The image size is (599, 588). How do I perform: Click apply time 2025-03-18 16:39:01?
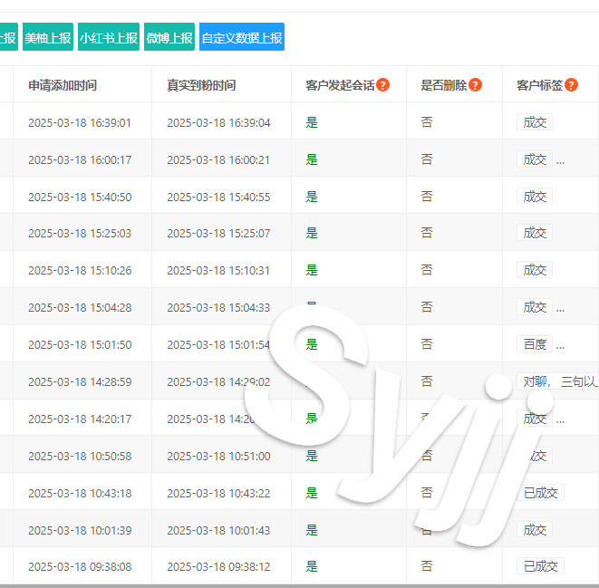click(80, 123)
